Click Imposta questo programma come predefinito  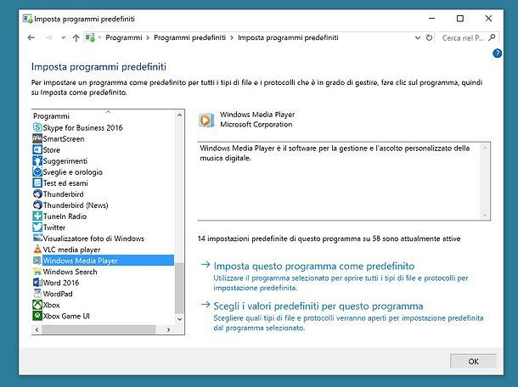[x=314, y=266]
